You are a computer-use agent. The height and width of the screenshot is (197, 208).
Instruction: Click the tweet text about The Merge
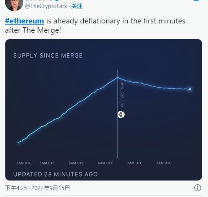coord(95,26)
